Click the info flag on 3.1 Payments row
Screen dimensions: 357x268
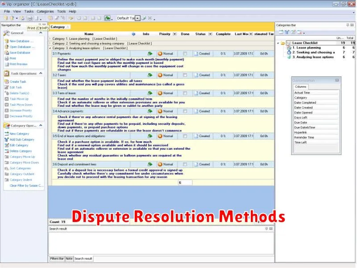(x=150, y=54)
